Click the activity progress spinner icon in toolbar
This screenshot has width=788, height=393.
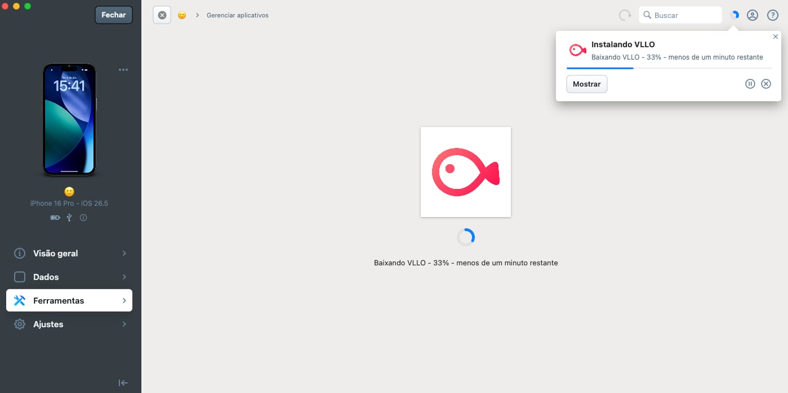[734, 15]
